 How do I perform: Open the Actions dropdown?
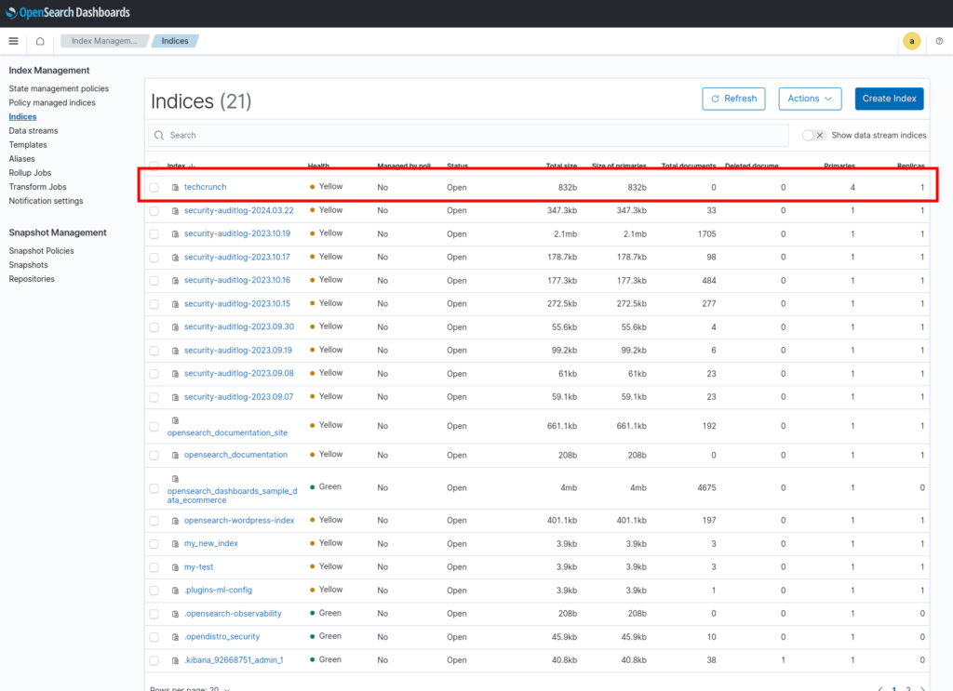tap(810, 99)
